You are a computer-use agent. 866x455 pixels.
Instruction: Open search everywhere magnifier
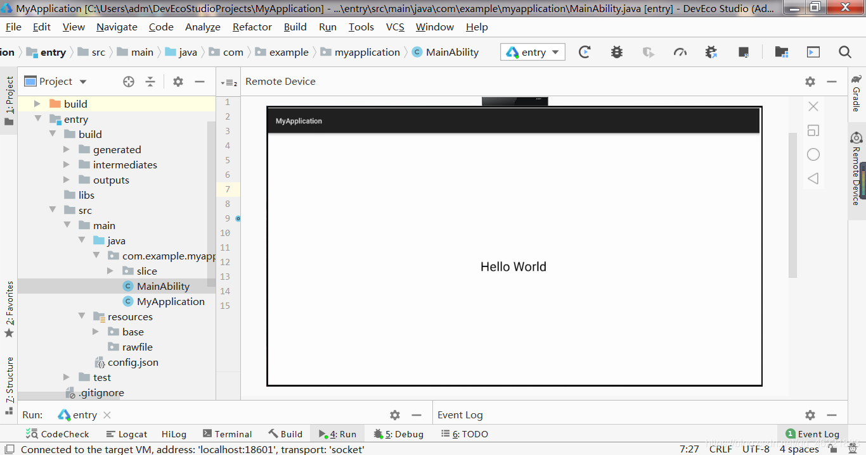point(845,53)
